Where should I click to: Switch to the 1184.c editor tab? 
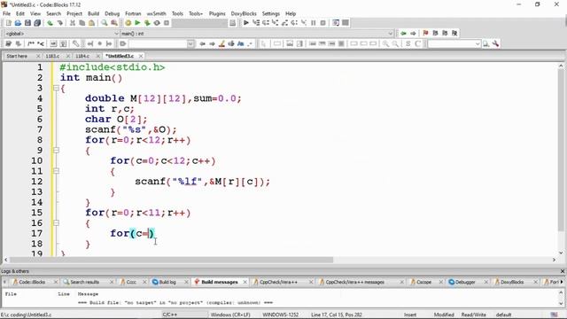pos(82,56)
